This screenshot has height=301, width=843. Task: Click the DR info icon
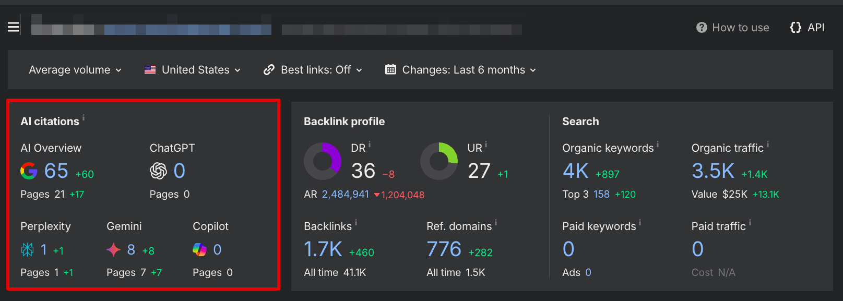coord(370,144)
